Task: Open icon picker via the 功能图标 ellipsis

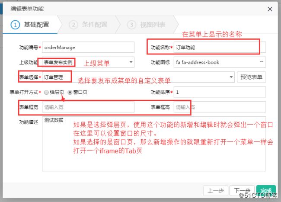Action: [262, 62]
